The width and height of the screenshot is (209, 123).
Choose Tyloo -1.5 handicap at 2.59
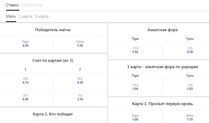[190, 51]
